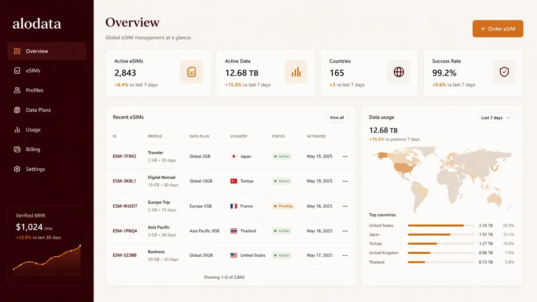The image size is (537, 302).
Task: Open eSIM ID ESM-3K8L1
Action: 124,181
